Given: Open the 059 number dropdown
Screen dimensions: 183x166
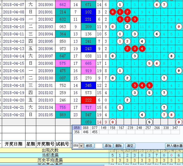Looking at the screenshot, I should click(81, 146).
